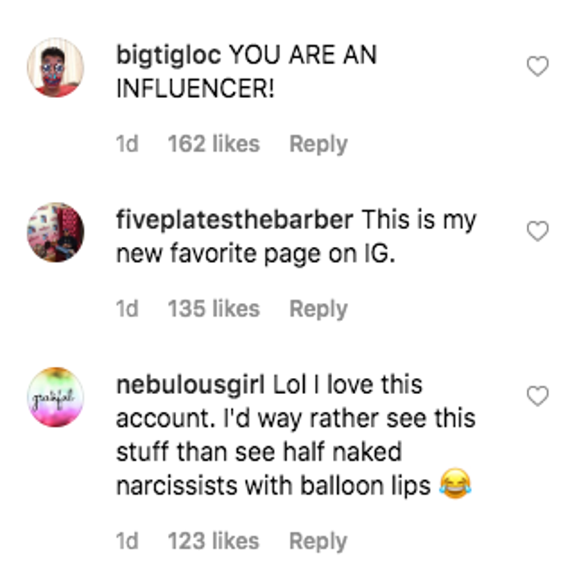Click the 1d timestamp on bigtigloc's comment
The width and height of the screenshot is (579, 579).
pyautogui.click(x=127, y=144)
